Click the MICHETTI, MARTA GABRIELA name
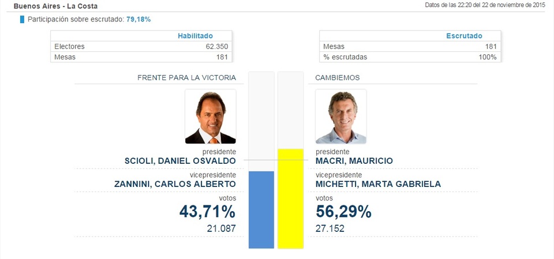Viewport: 554px width, 259px height. coord(378,184)
